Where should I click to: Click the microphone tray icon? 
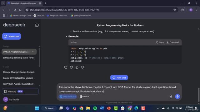(168, 108)
